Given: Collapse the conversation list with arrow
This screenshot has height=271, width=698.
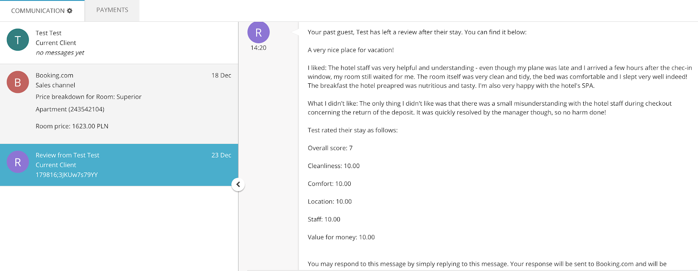Looking at the screenshot, I should [x=238, y=185].
